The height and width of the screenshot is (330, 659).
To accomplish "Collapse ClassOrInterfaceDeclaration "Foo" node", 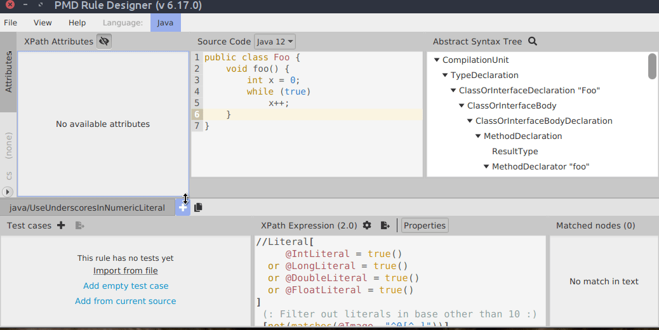I will [x=453, y=90].
